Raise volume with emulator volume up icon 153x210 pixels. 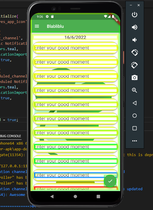point(135,27)
